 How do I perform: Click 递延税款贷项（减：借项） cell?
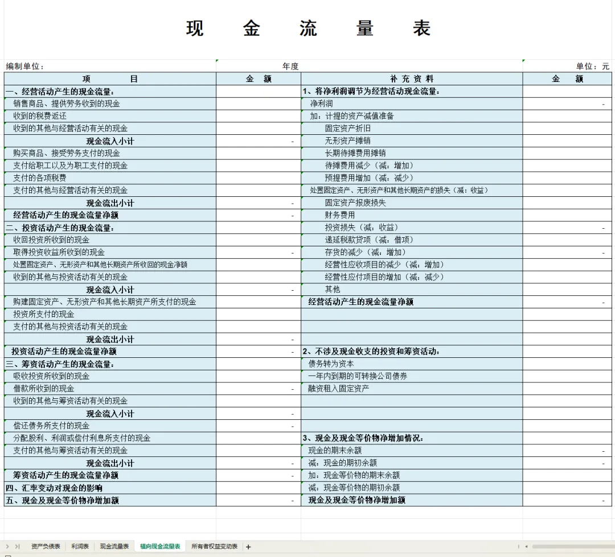(x=412, y=240)
